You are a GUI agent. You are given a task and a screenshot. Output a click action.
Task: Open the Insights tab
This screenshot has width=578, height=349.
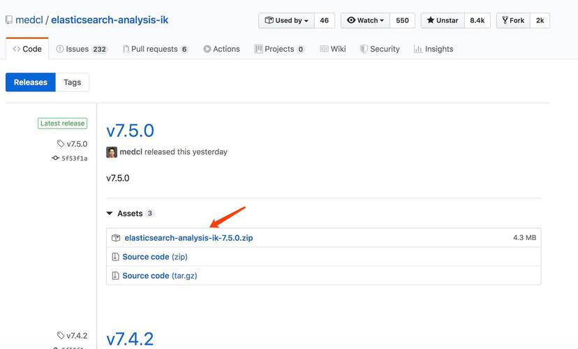433,49
